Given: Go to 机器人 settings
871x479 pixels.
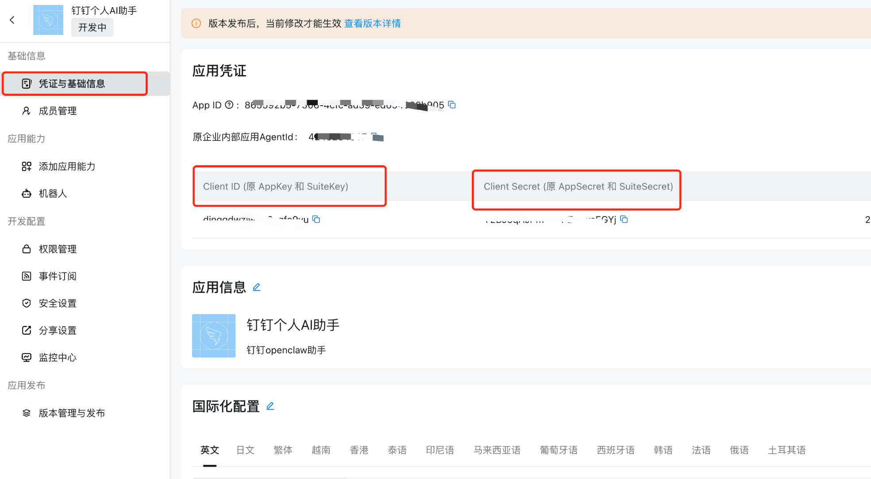Looking at the screenshot, I should tap(53, 194).
